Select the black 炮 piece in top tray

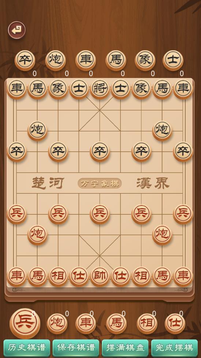pyautogui.click(x=55, y=60)
